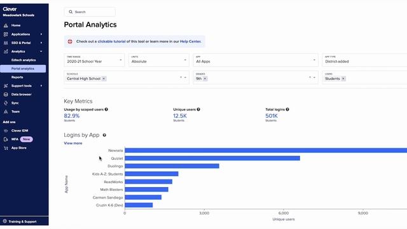407x229 pixels.
Task: Open the Sync page label
Action: (x=15, y=103)
